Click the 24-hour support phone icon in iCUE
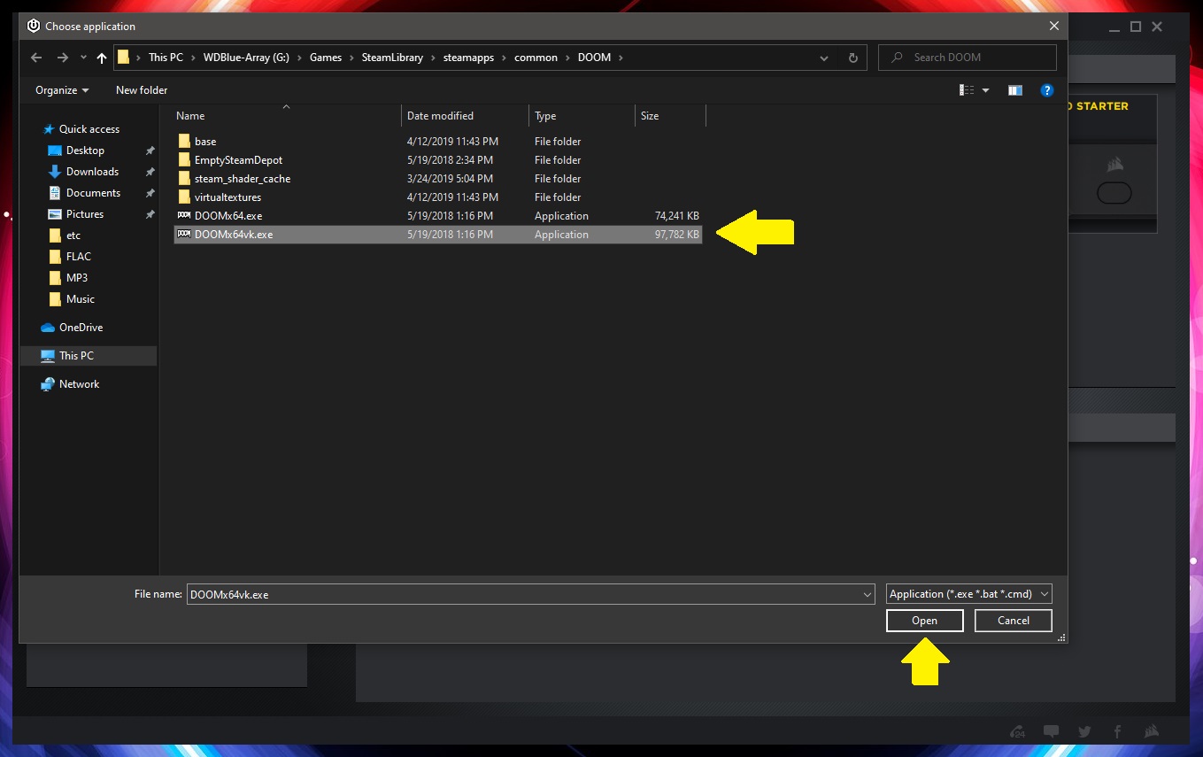 pyautogui.click(x=1018, y=731)
